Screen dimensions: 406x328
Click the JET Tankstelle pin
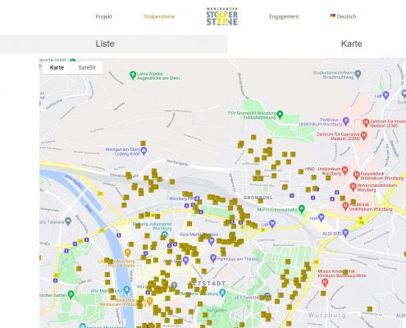[x=267, y=296]
